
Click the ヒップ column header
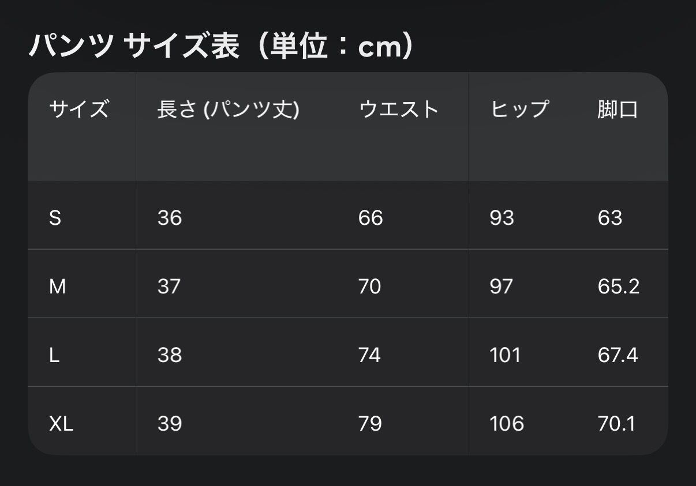pos(519,109)
